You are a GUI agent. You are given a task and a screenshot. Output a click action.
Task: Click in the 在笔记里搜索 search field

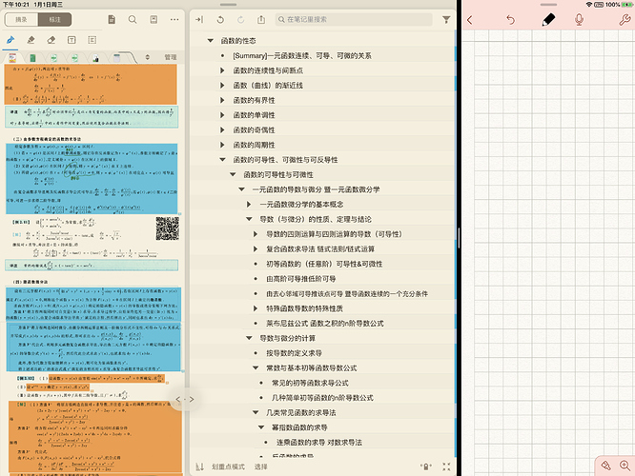point(354,19)
